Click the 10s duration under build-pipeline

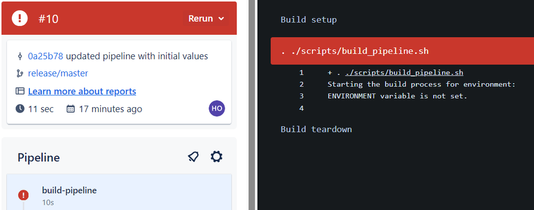48,203
